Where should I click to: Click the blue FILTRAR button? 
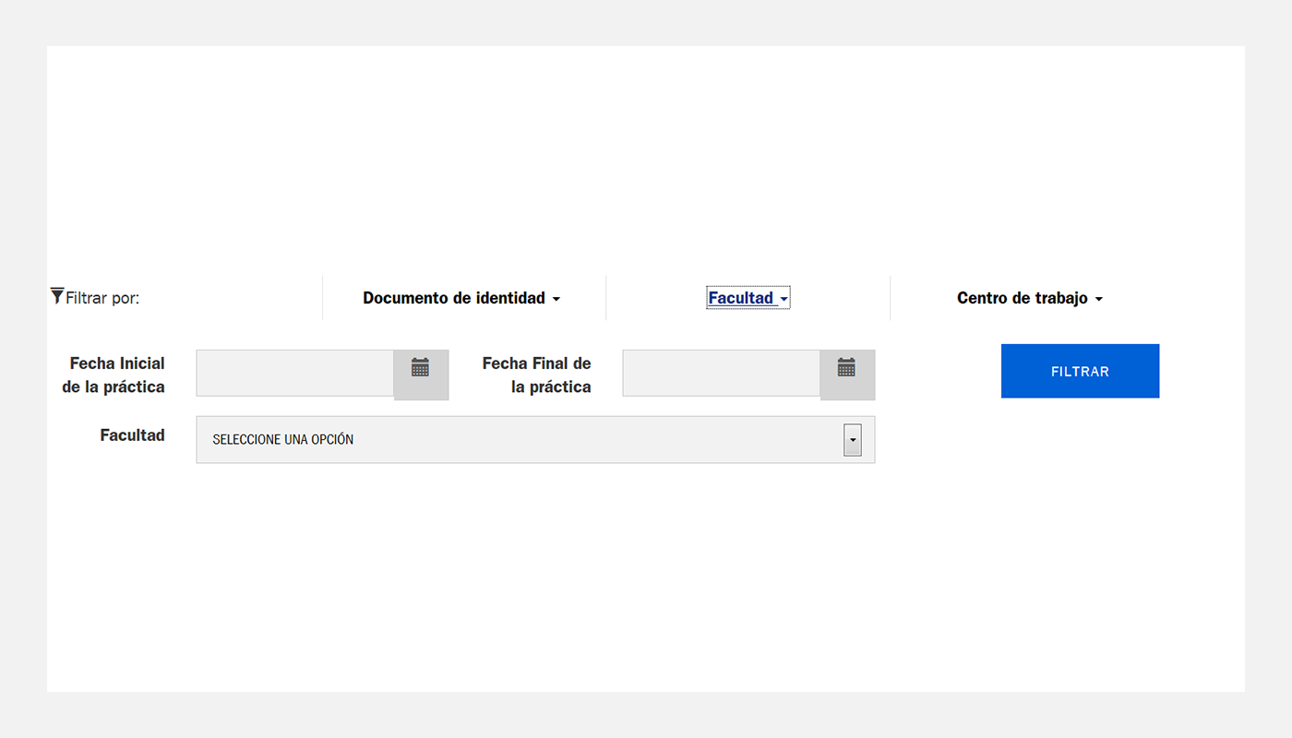(x=1080, y=371)
